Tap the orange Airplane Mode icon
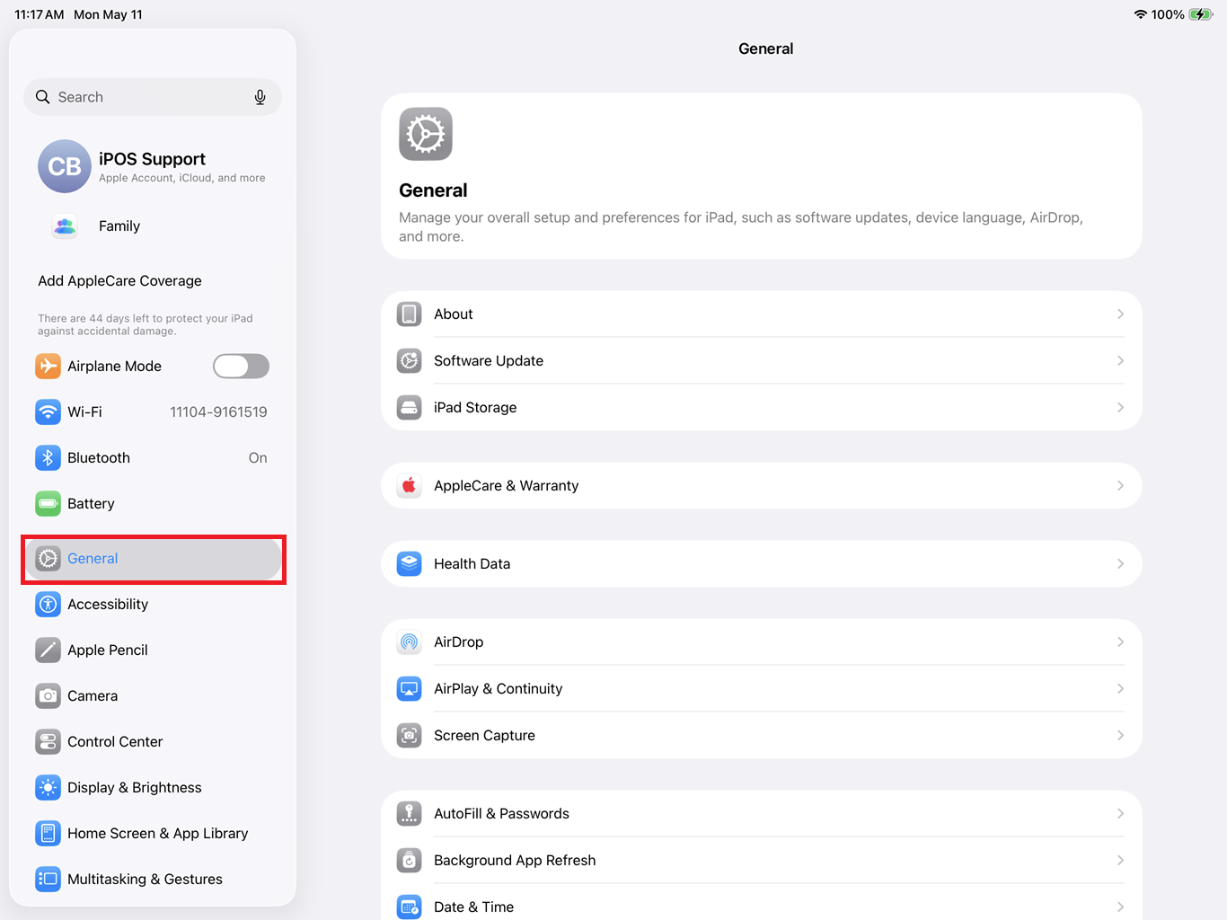This screenshot has width=1227, height=920. [48, 366]
